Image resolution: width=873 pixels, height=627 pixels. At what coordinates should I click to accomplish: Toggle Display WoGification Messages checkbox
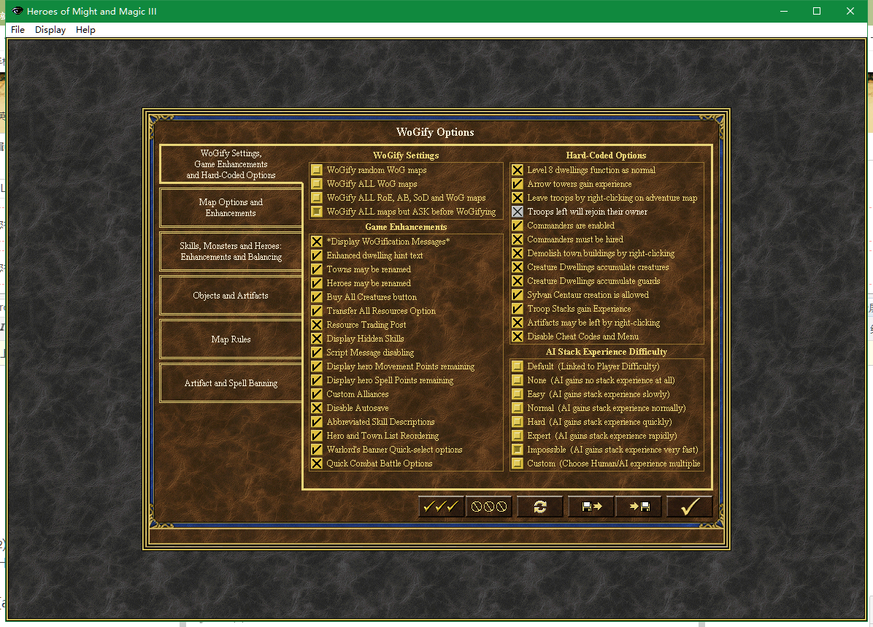click(x=317, y=241)
